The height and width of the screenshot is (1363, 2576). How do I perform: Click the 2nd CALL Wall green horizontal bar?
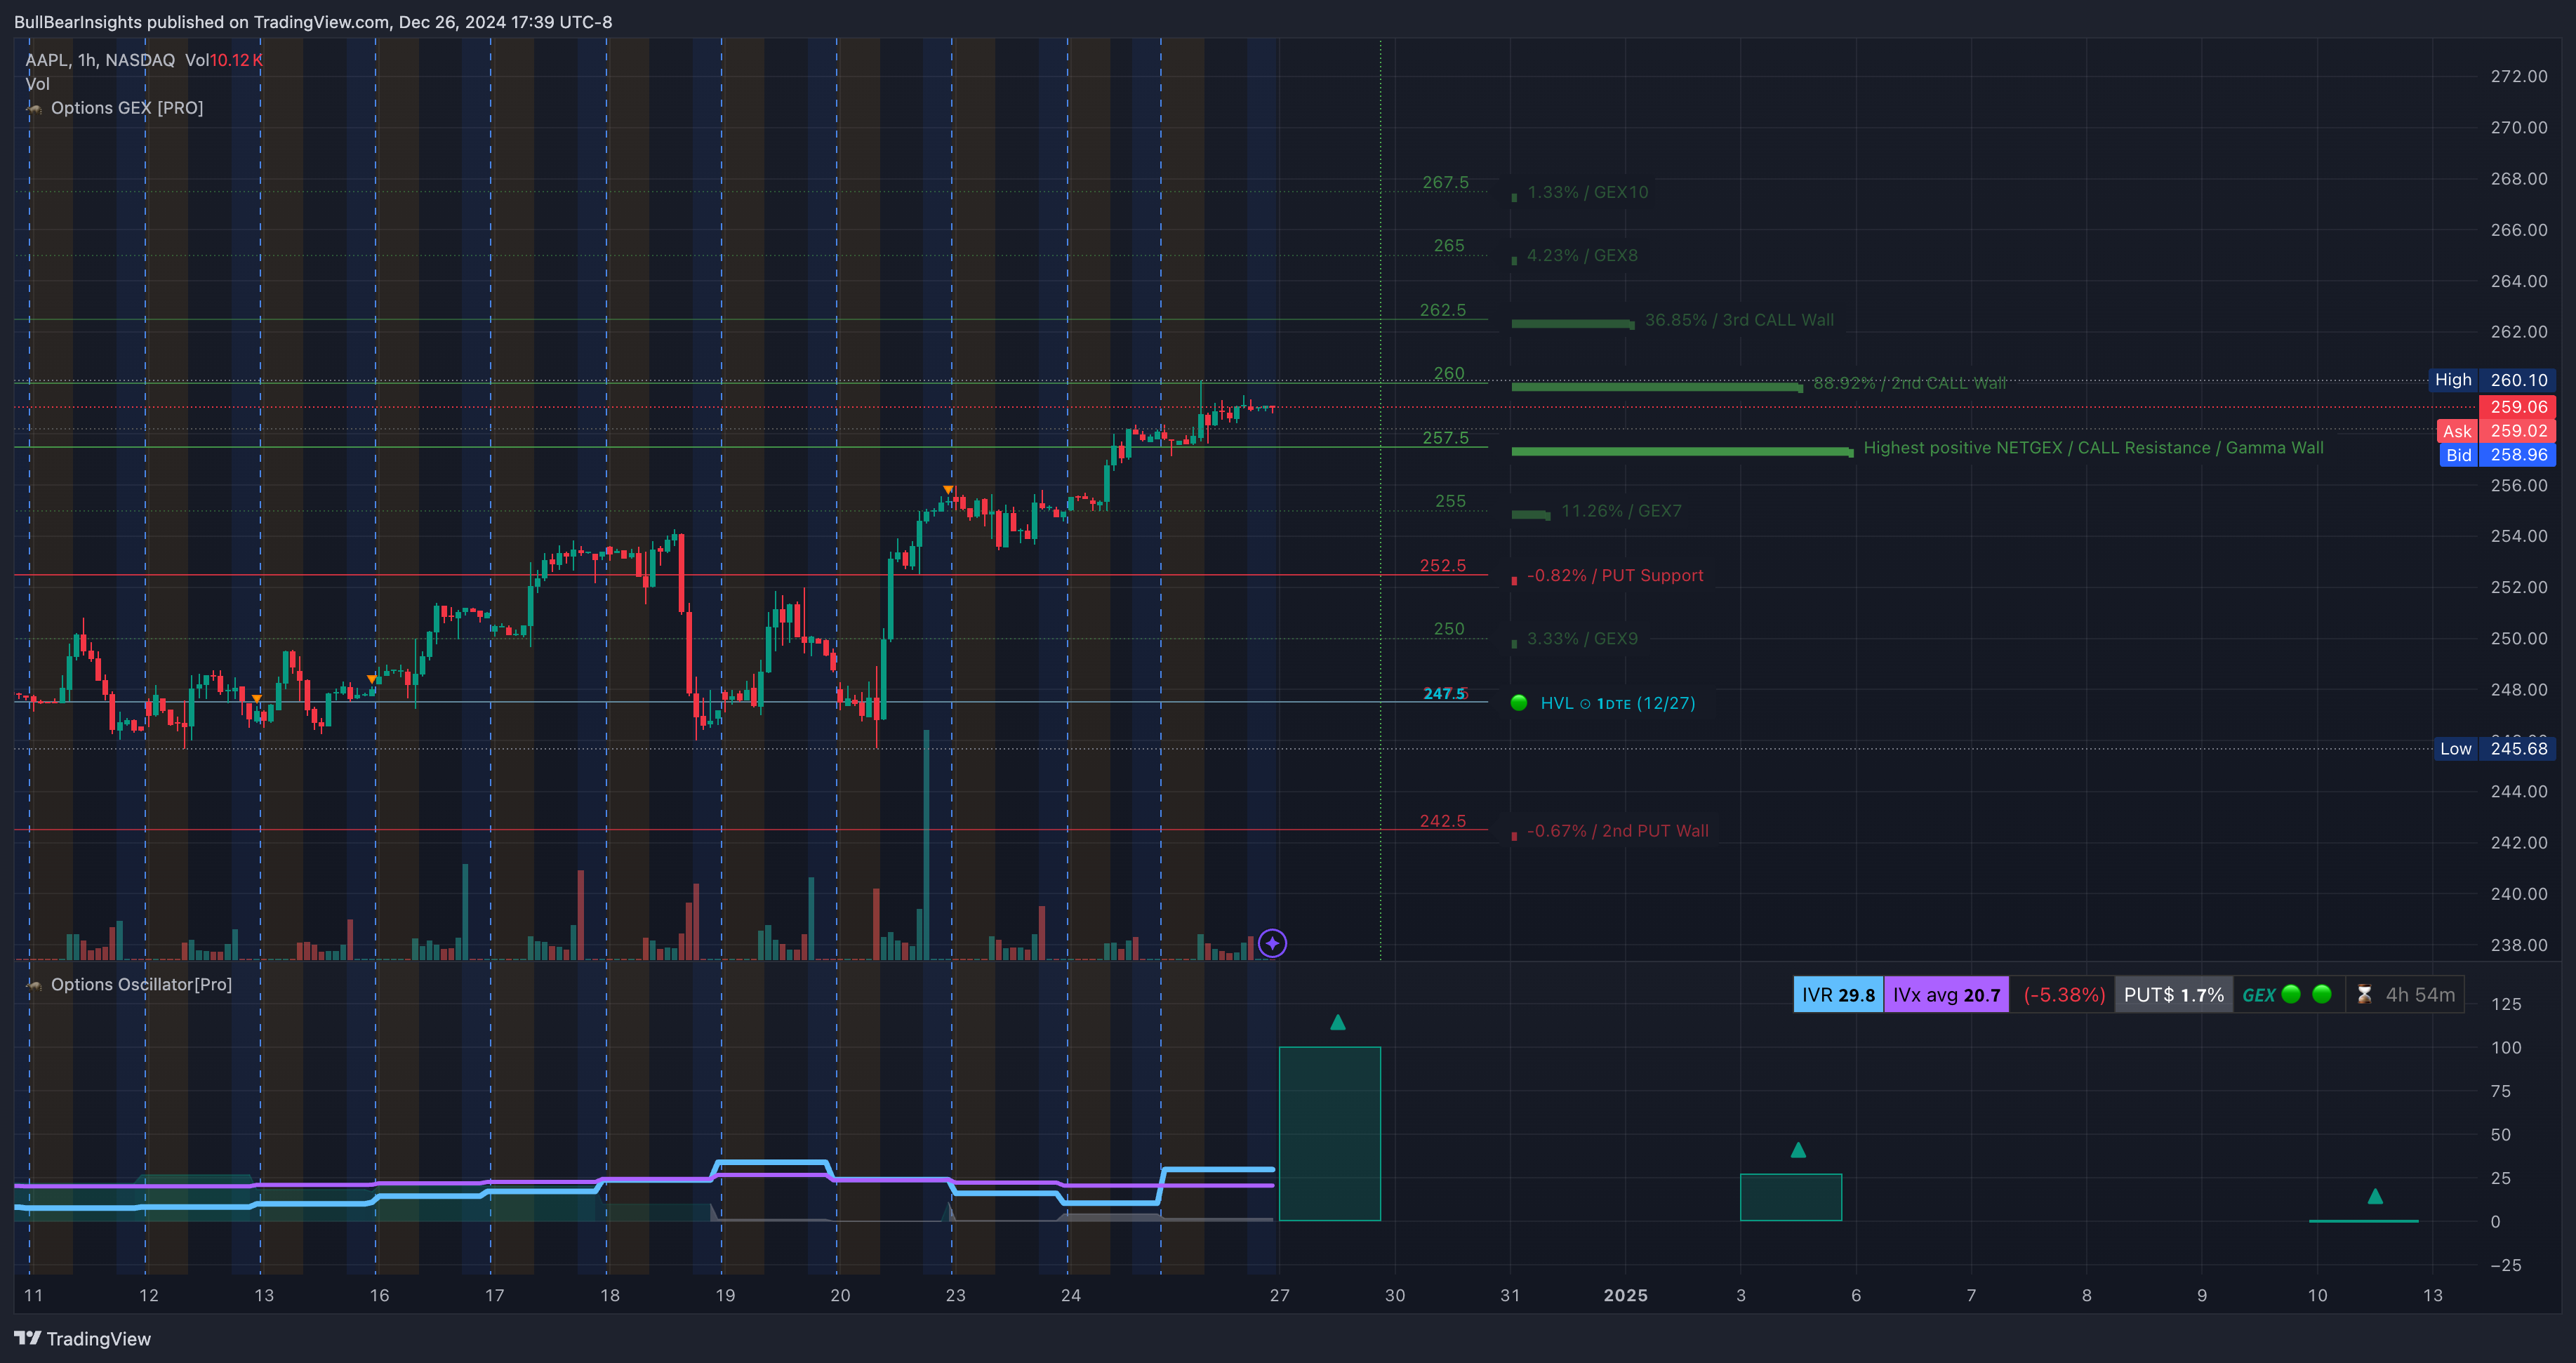click(1657, 388)
